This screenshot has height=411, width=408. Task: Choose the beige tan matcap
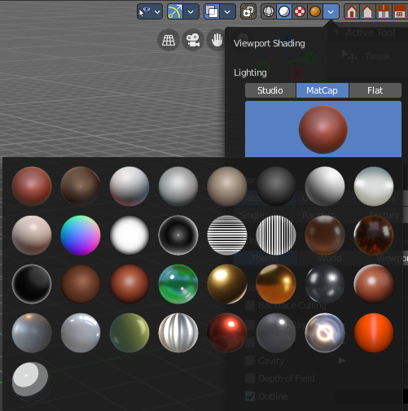tap(227, 186)
